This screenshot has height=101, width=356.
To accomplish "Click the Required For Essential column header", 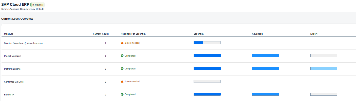I will pos(133,34).
